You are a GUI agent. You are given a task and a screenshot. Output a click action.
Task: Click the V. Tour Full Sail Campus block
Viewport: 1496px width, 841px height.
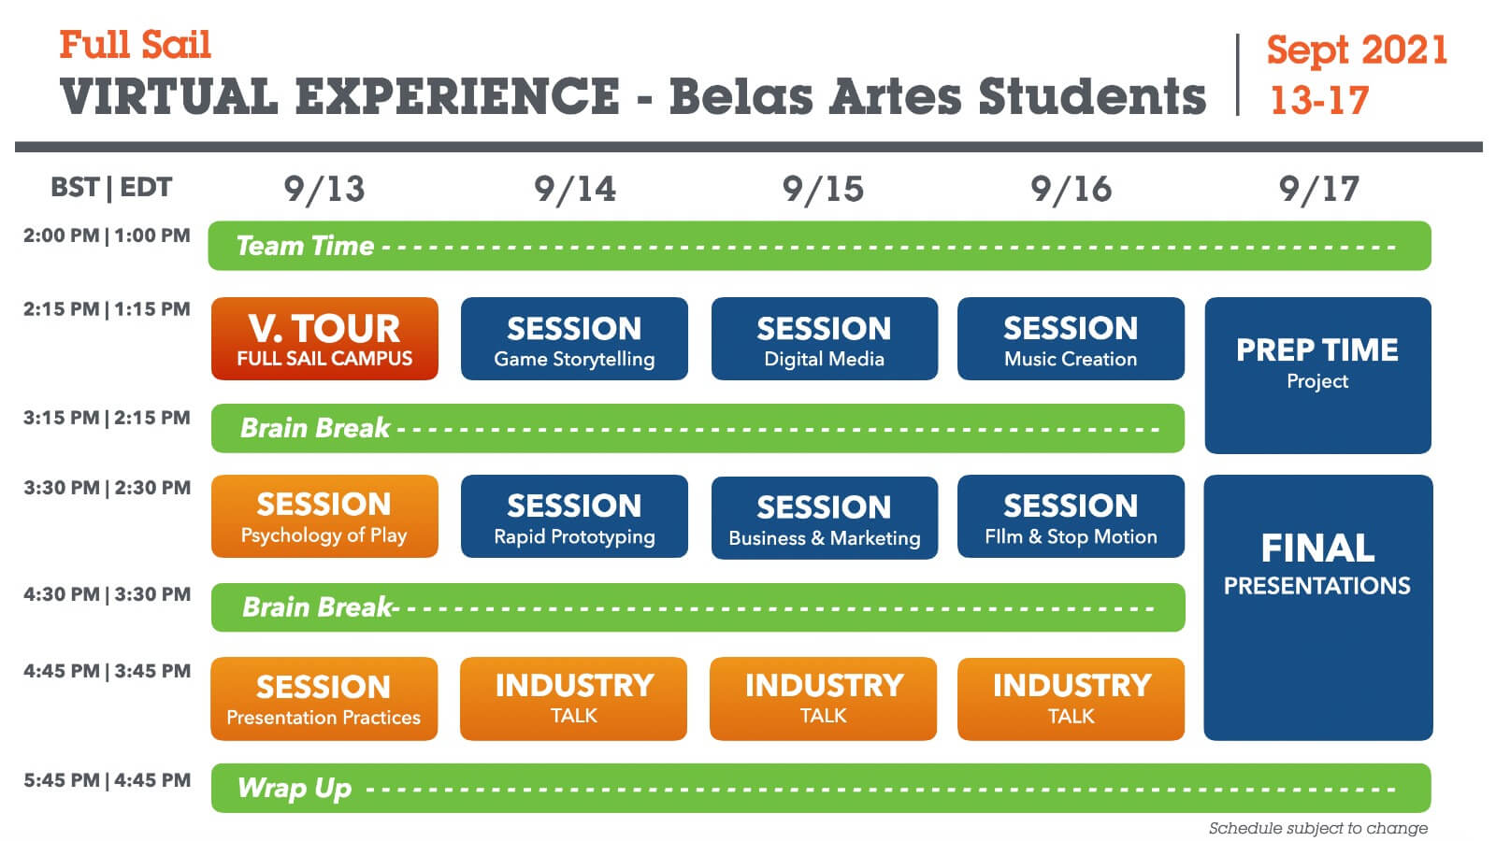324,338
